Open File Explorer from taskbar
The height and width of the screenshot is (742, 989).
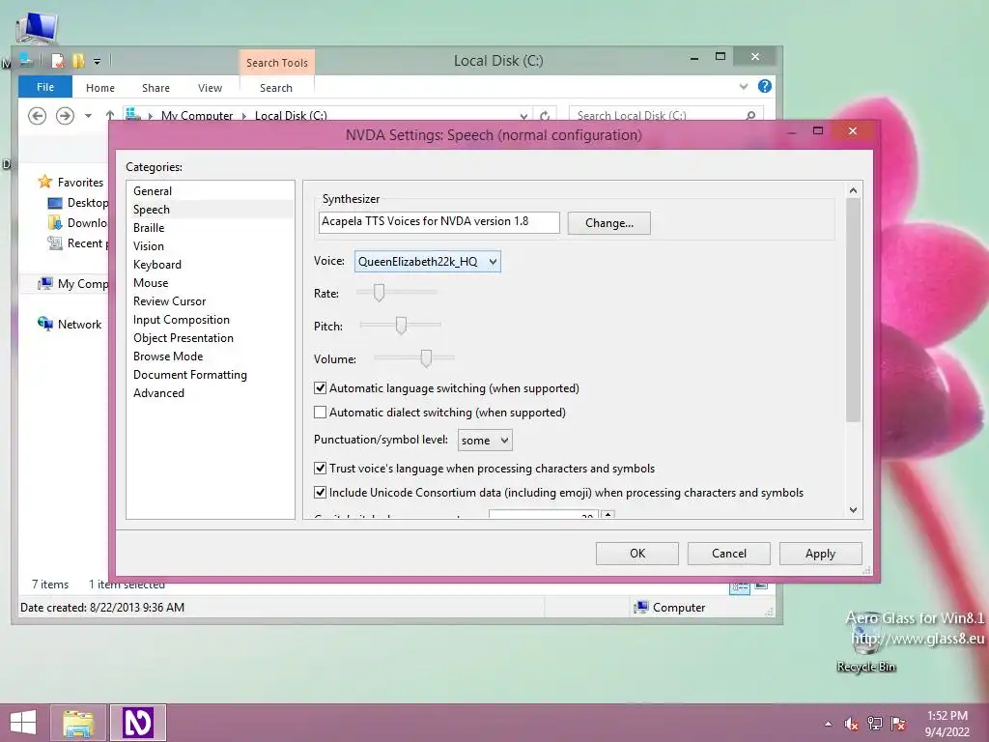click(78, 723)
